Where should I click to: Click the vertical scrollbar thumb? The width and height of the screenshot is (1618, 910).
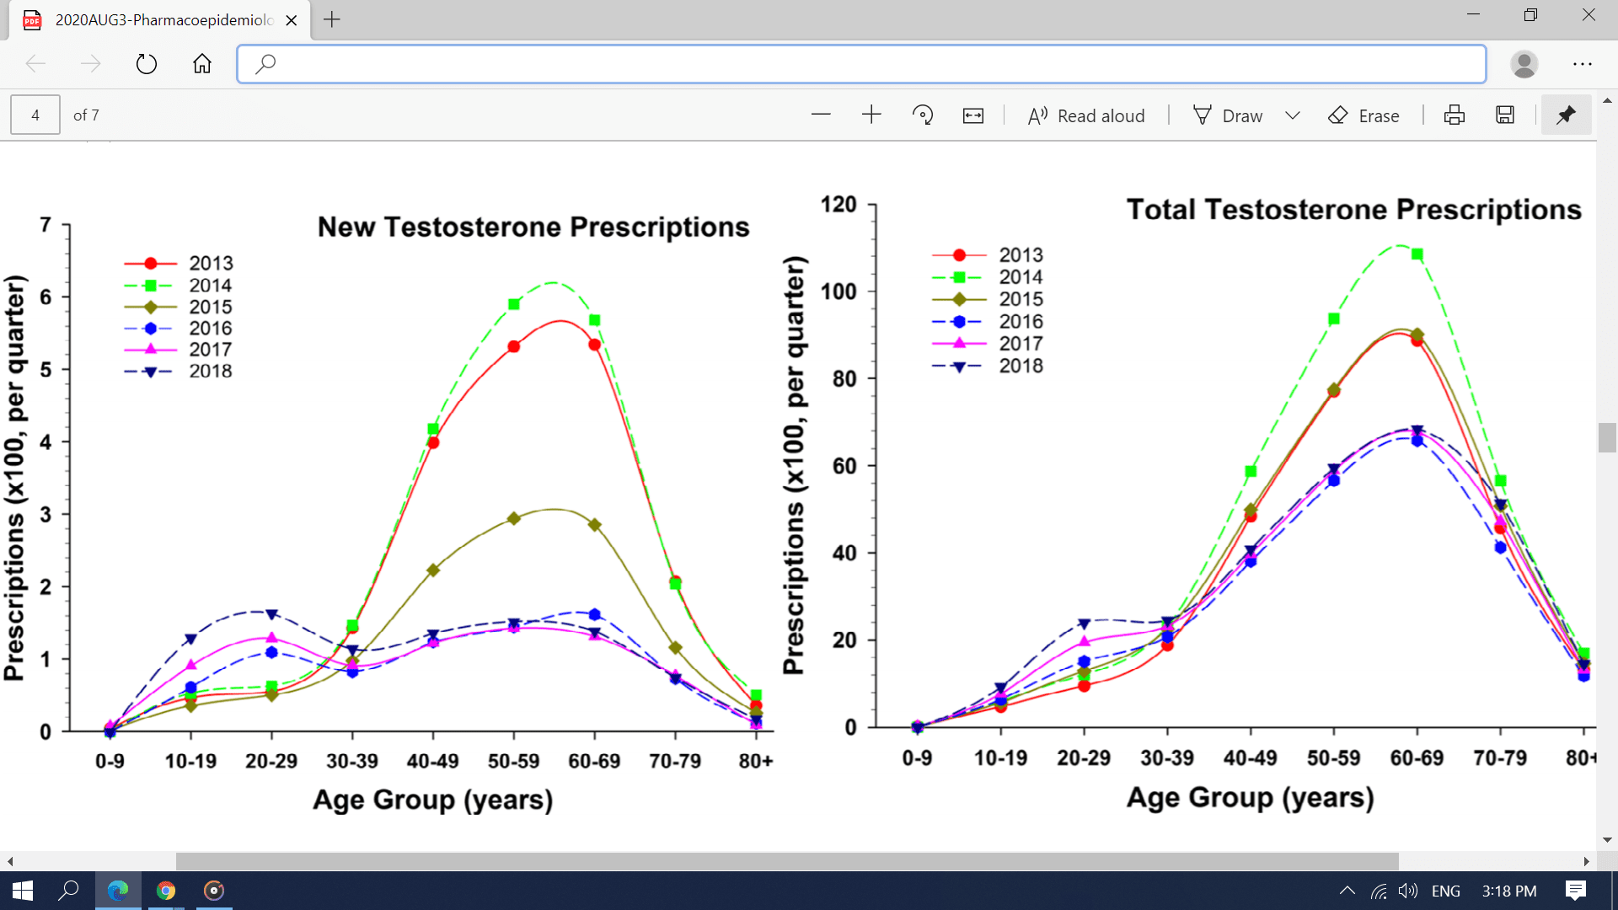click(1607, 438)
